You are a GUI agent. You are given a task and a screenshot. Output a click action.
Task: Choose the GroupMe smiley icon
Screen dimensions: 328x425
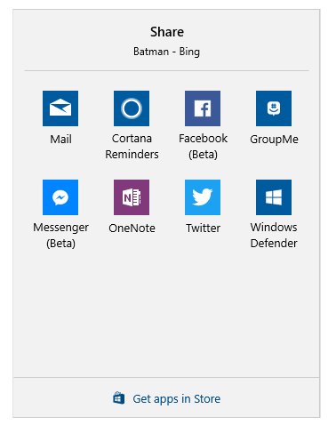tap(274, 108)
